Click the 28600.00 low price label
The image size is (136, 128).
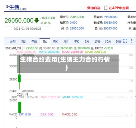click(28, 91)
